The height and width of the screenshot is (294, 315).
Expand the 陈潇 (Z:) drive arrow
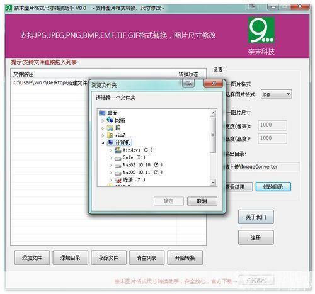[x=110, y=180]
